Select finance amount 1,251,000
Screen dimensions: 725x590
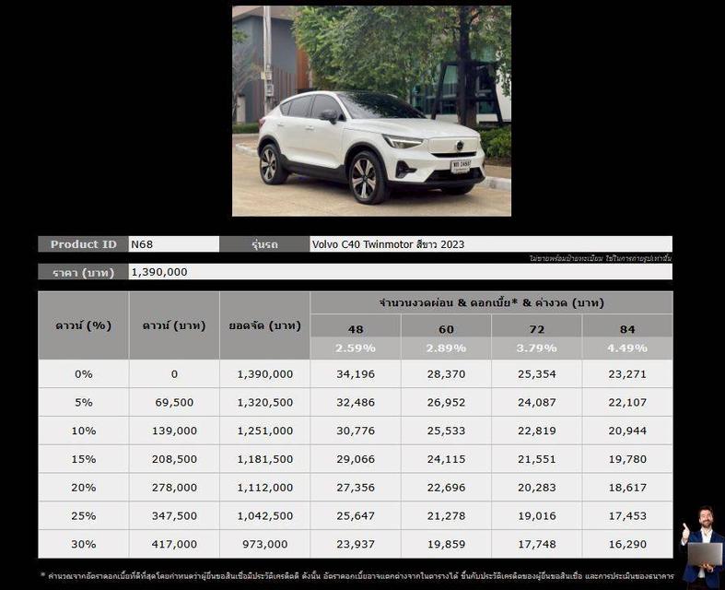click(264, 431)
